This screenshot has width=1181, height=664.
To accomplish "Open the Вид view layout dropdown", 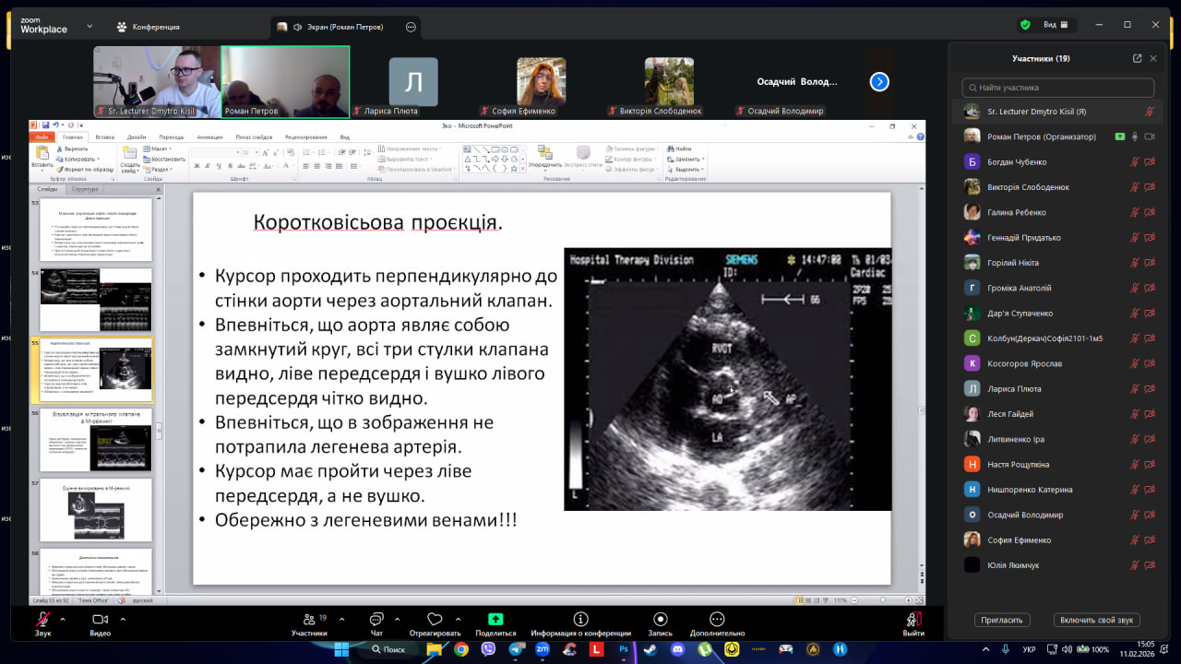I will pyautogui.click(x=1055, y=25).
